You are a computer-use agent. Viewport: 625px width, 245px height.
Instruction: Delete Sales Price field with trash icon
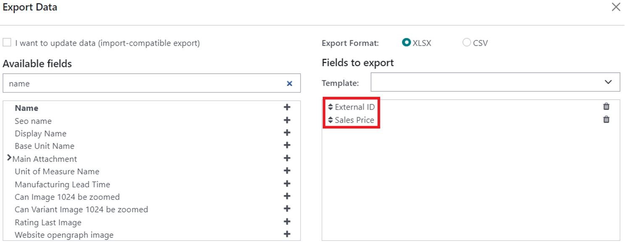pyautogui.click(x=606, y=119)
